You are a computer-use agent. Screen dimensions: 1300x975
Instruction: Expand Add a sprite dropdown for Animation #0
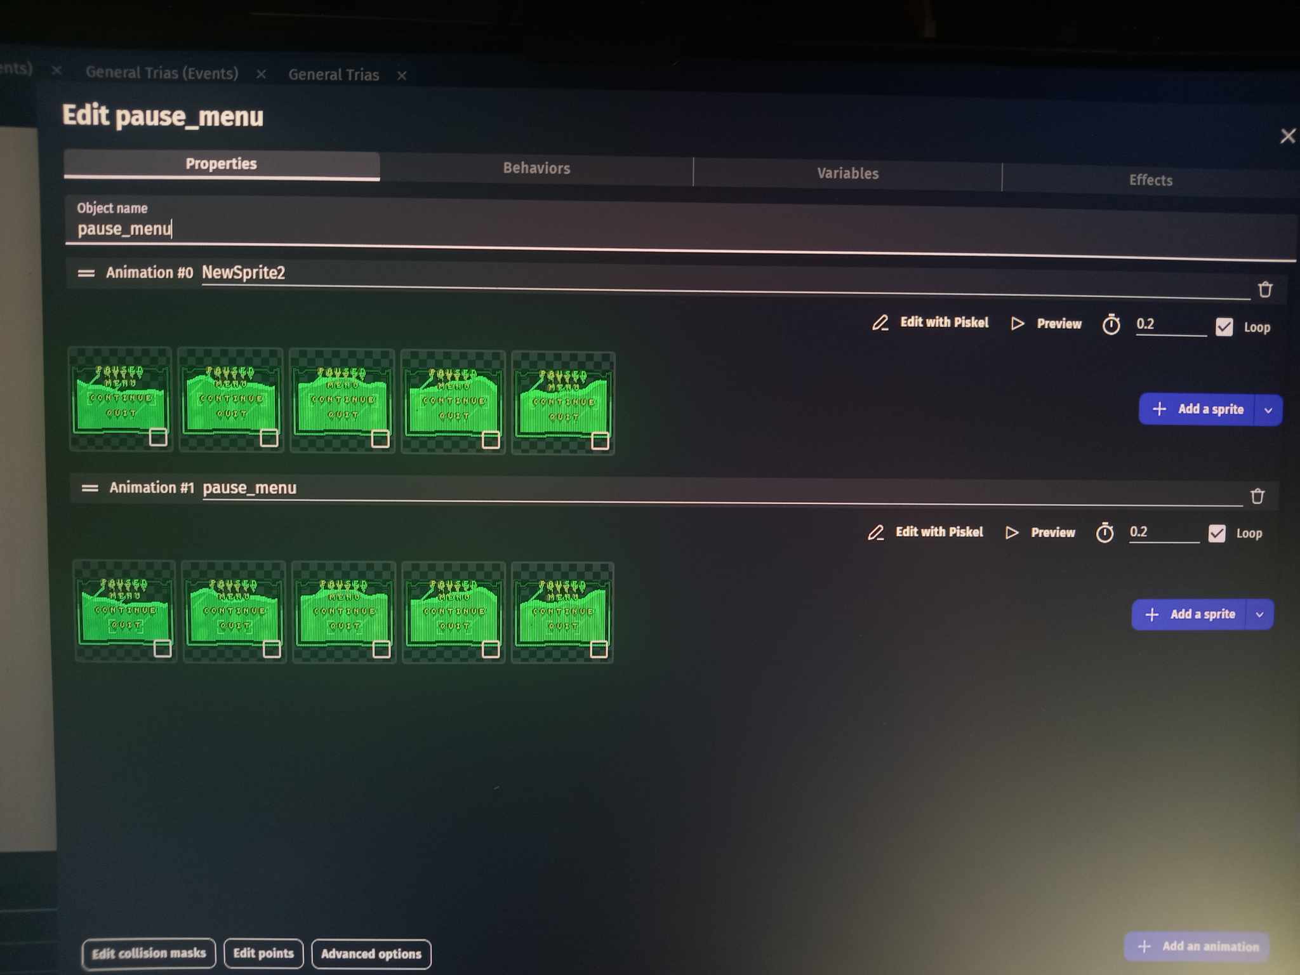coord(1268,410)
